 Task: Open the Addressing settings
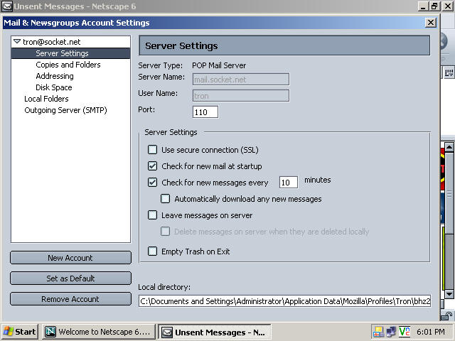55,76
